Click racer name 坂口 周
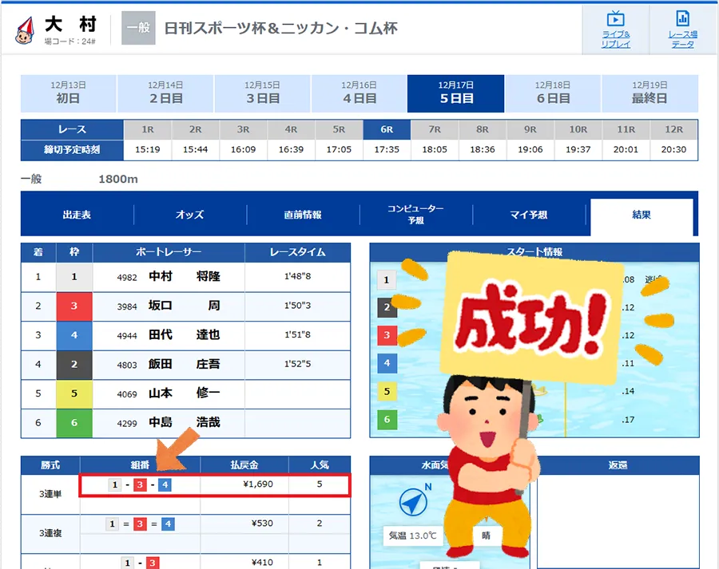Screen dimensions: 719x569 [184, 306]
